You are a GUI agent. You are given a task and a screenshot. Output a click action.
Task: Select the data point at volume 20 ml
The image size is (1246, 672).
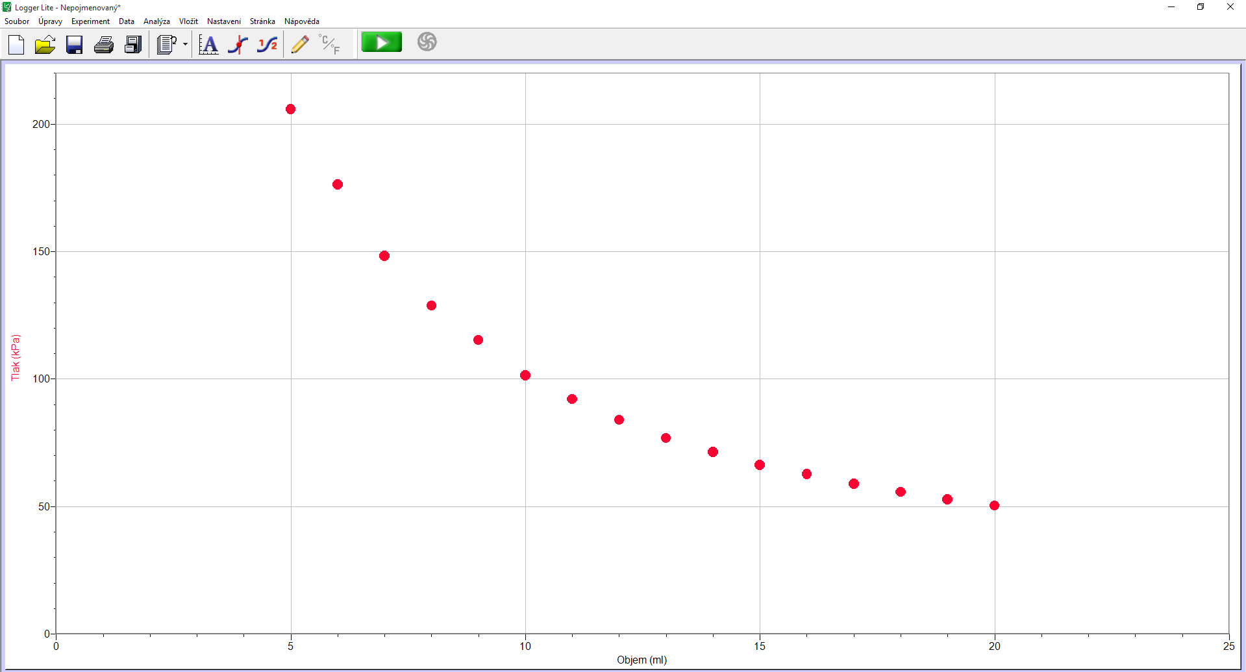[994, 506]
